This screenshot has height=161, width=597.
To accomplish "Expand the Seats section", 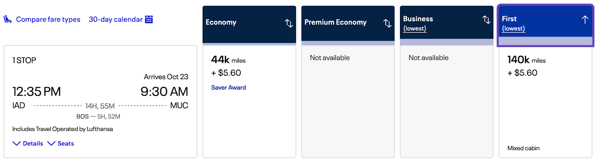I will coord(61,143).
